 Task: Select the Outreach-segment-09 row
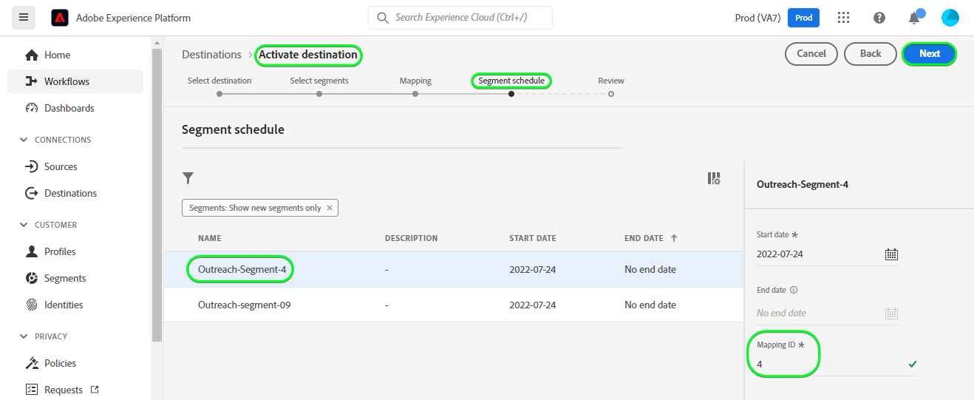454,305
